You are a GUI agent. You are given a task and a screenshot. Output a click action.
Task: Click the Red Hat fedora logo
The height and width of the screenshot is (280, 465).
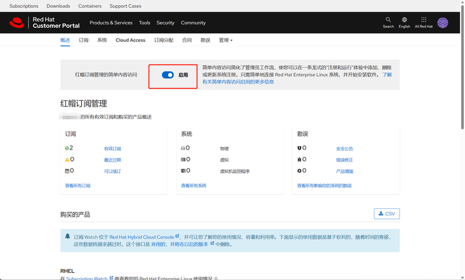click(17, 23)
